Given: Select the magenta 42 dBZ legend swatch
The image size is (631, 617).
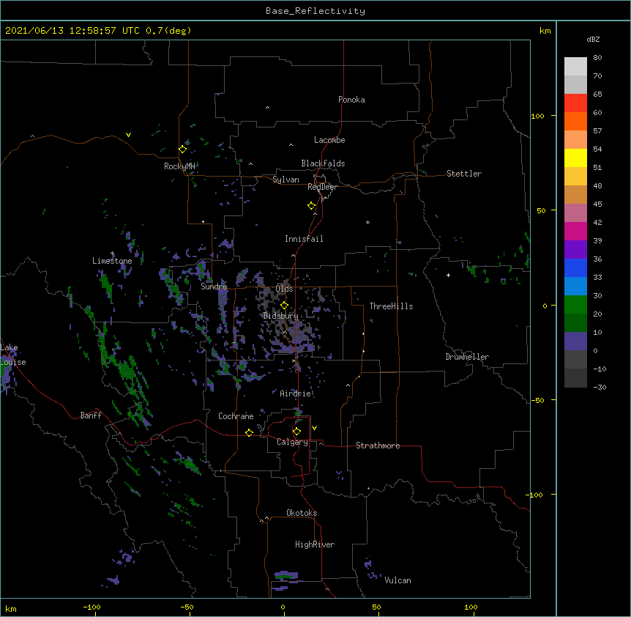Looking at the screenshot, I should tap(575, 231).
